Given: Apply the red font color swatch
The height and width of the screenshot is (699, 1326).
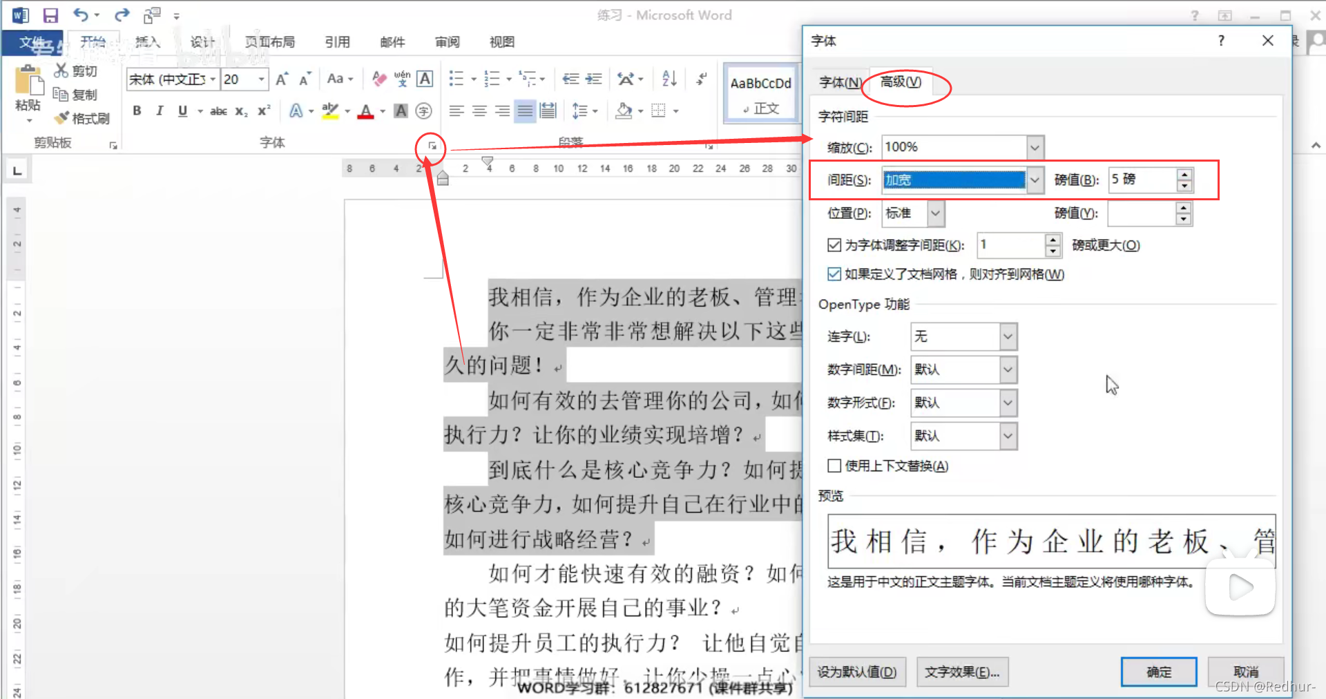Looking at the screenshot, I should pos(366,111).
